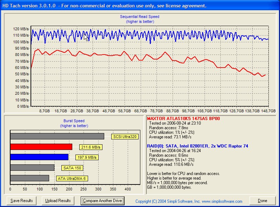Select the blue 197.9 MB/s burst bar
This screenshot has height=207, width=280.
[x=39, y=157]
